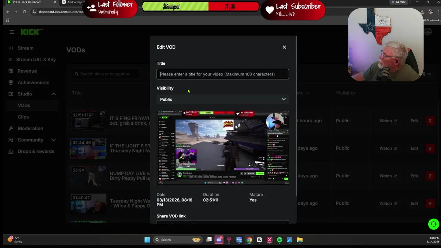This screenshot has width=441, height=248.
Task: Delete the Tuesday Night VOD
Action: click(430, 204)
